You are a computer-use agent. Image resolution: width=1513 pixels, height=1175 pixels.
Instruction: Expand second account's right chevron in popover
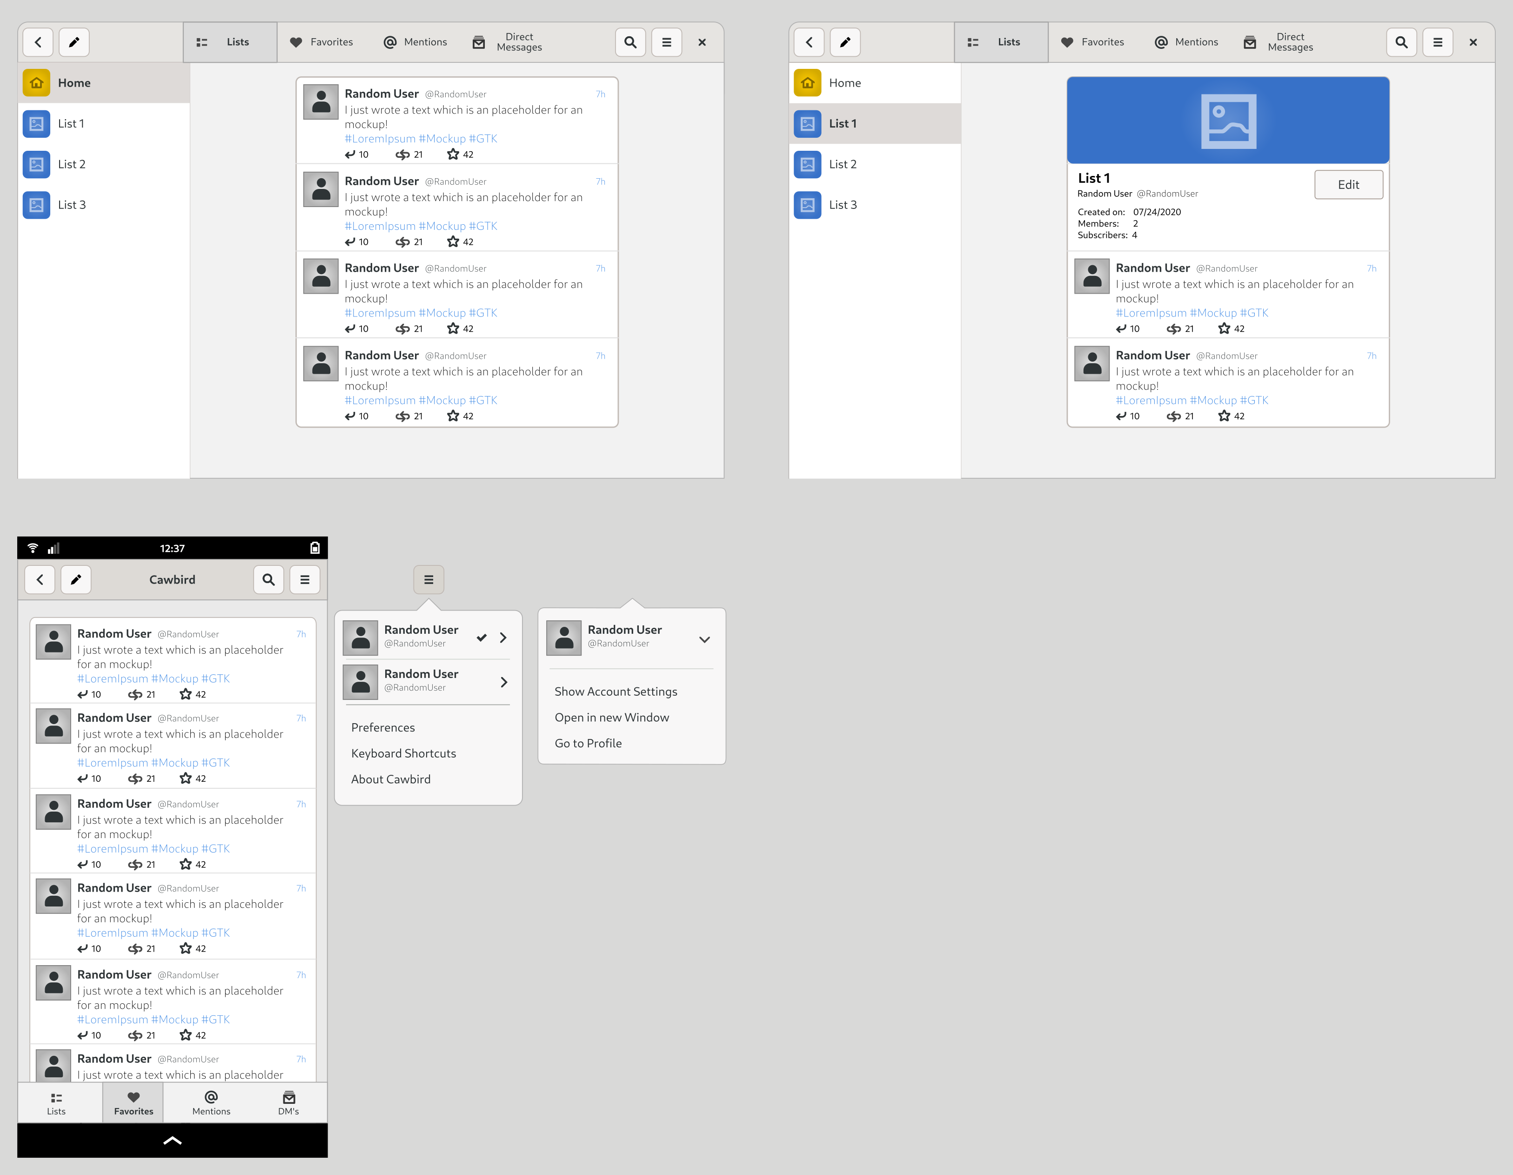click(504, 682)
